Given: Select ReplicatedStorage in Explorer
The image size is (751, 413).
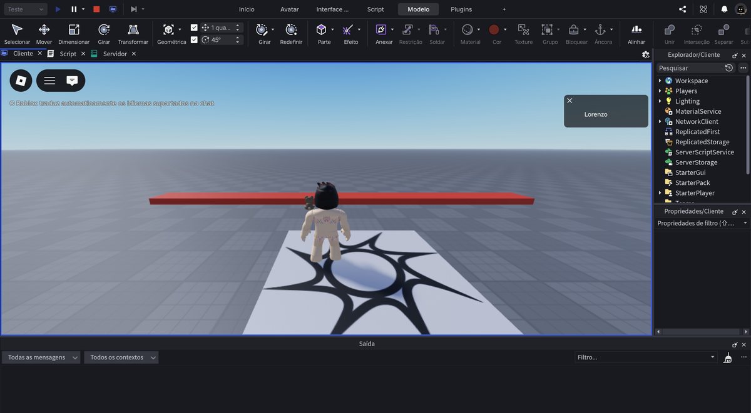Looking at the screenshot, I should pyautogui.click(x=702, y=142).
